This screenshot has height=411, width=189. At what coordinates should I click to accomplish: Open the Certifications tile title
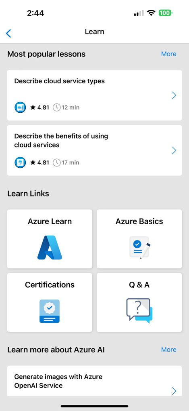tap(50, 285)
